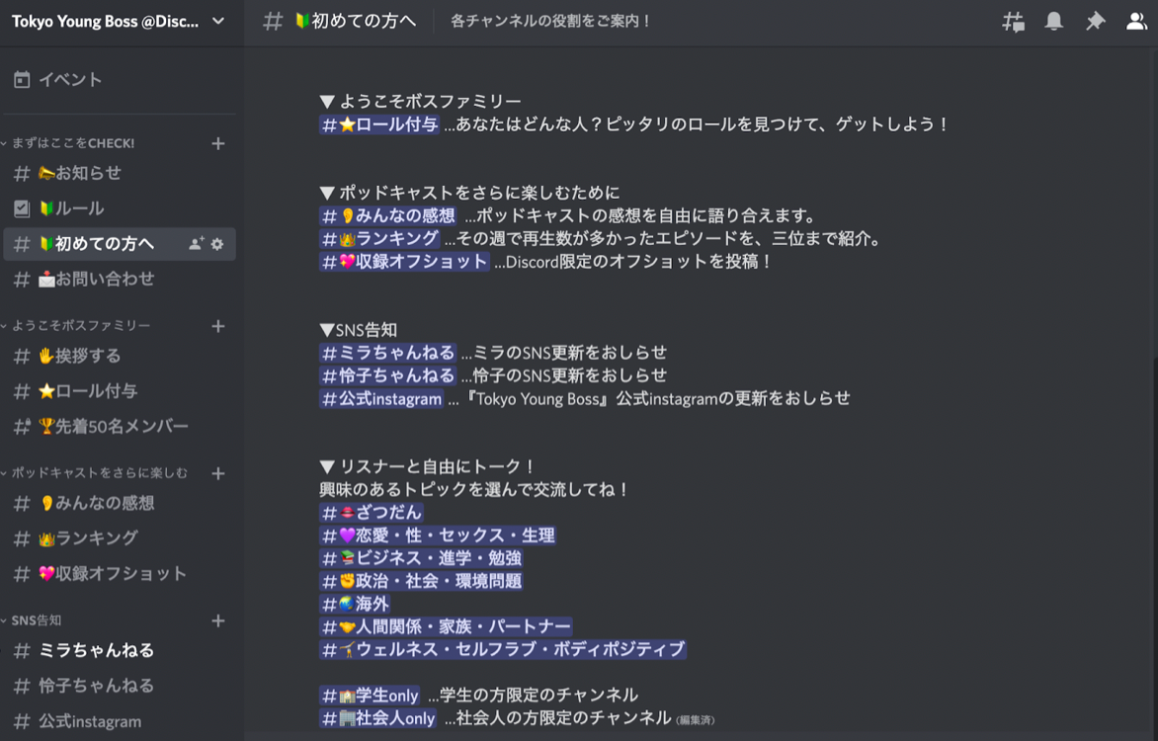Follow #収録オフショット link in message

point(404,262)
